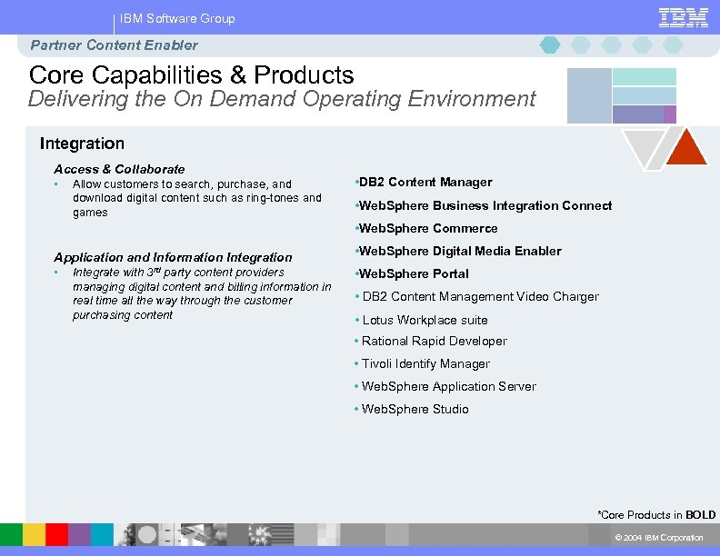Click 'Application and Information Integration' heading
Screen dimensions: 720x556
[x=173, y=257]
